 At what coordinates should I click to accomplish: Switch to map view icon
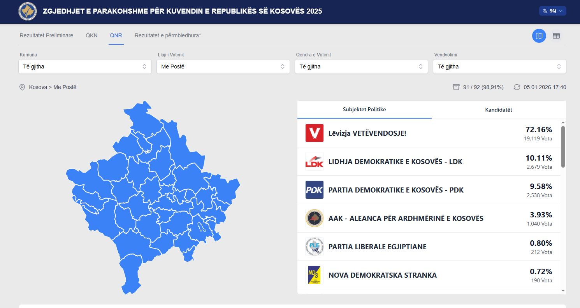(x=539, y=36)
